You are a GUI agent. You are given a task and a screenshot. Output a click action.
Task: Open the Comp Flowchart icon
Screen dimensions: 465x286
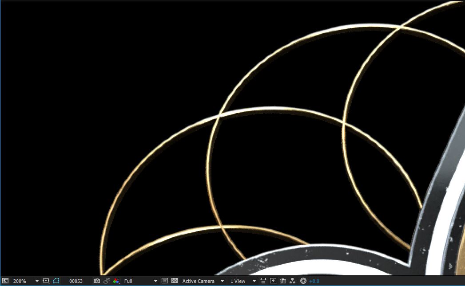pos(292,281)
